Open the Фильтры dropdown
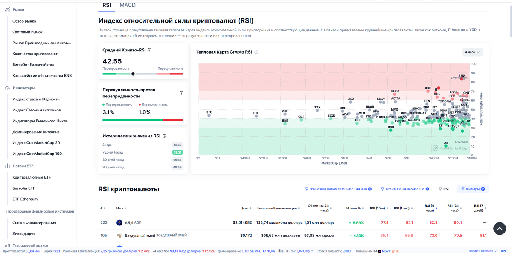The width and height of the screenshot is (512, 253). [472, 189]
